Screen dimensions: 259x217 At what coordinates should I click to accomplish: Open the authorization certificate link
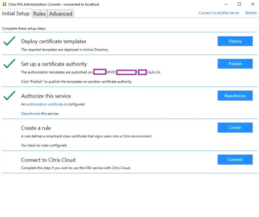click(x=45, y=104)
